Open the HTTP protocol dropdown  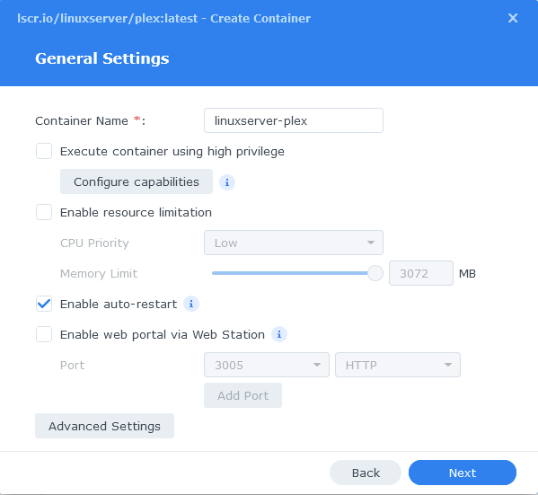tap(398, 365)
